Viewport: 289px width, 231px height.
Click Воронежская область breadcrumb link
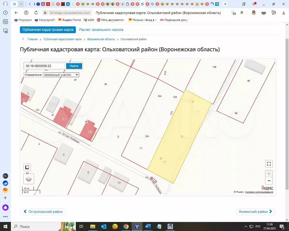(x=101, y=39)
